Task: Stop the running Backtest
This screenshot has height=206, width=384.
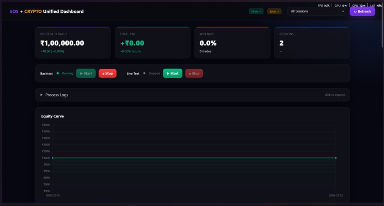Action: 108,73
